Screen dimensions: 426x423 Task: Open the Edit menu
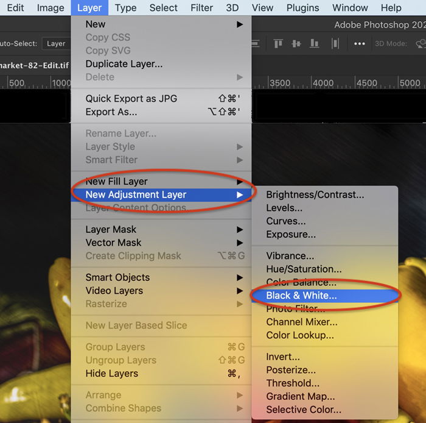[x=15, y=8]
